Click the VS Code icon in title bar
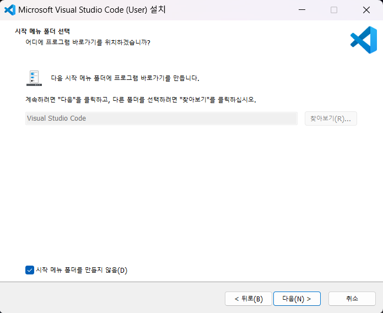The width and height of the screenshot is (383, 313). click(x=10, y=10)
